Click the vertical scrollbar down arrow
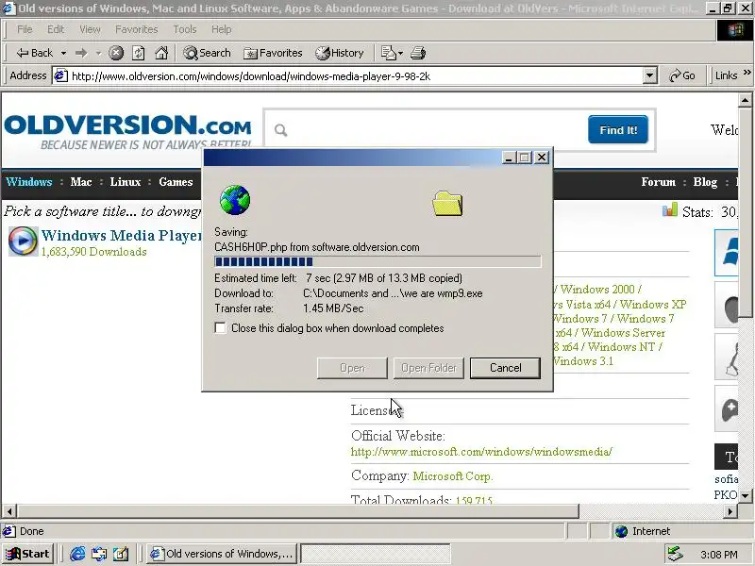This screenshot has height=566, width=755. tap(745, 495)
